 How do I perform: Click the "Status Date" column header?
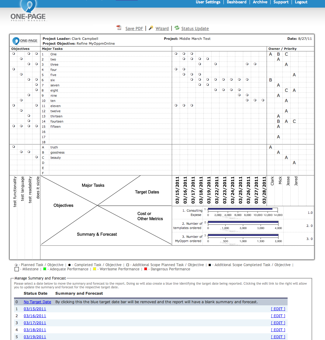click(x=36, y=293)
